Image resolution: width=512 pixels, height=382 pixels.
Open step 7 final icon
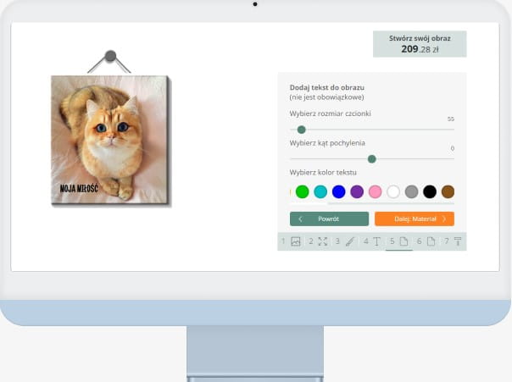(458, 241)
